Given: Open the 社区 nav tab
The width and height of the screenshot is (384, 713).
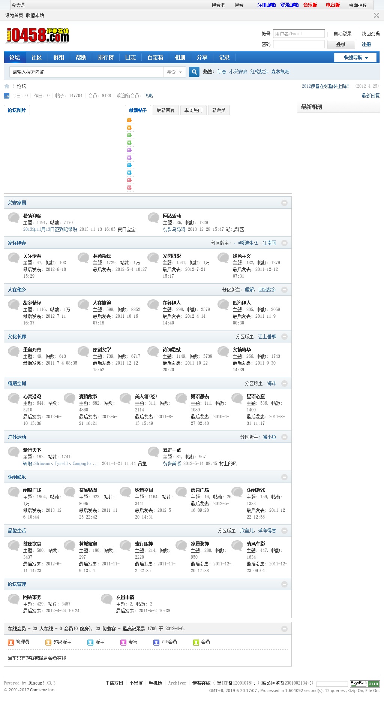Looking at the screenshot, I should [37, 57].
